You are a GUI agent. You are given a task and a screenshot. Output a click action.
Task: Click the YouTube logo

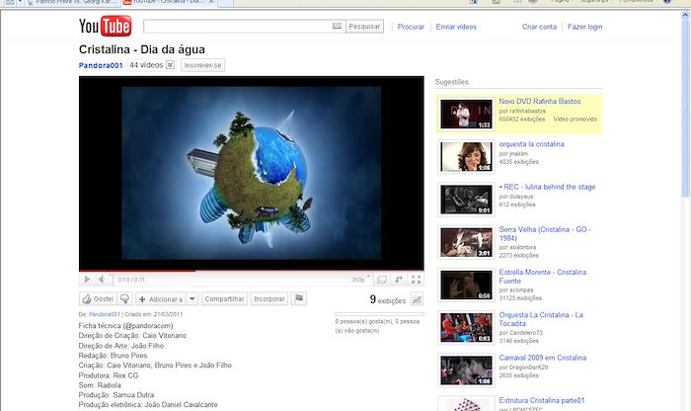point(105,26)
